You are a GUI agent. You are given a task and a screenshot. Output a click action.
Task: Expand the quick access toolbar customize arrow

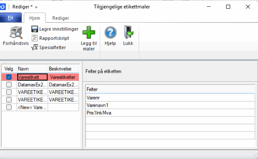36,7
